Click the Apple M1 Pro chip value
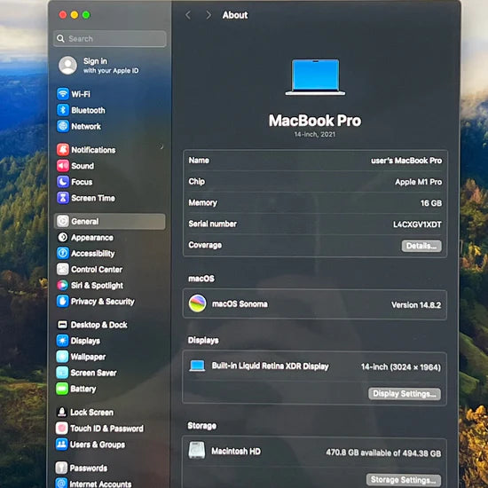The image size is (488, 488). click(418, 182)
